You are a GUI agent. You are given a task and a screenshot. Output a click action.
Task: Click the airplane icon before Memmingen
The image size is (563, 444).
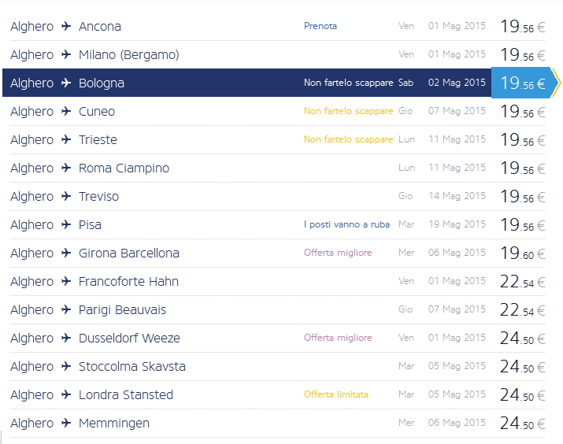coord(66,423)
